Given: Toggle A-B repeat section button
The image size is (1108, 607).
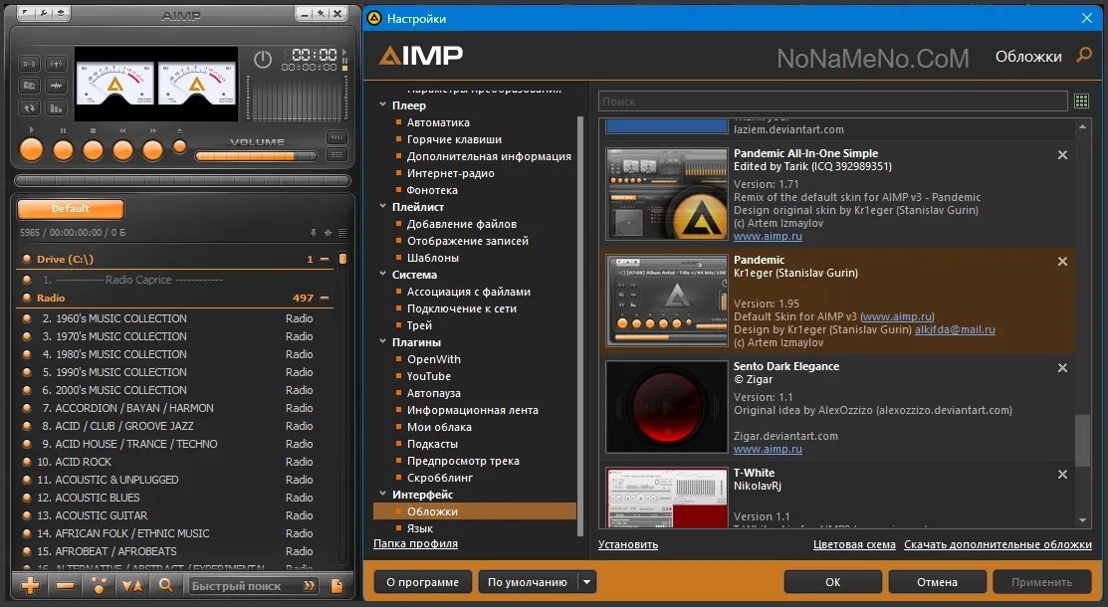Looking at the screenshot, I should [x=29, y=65].
